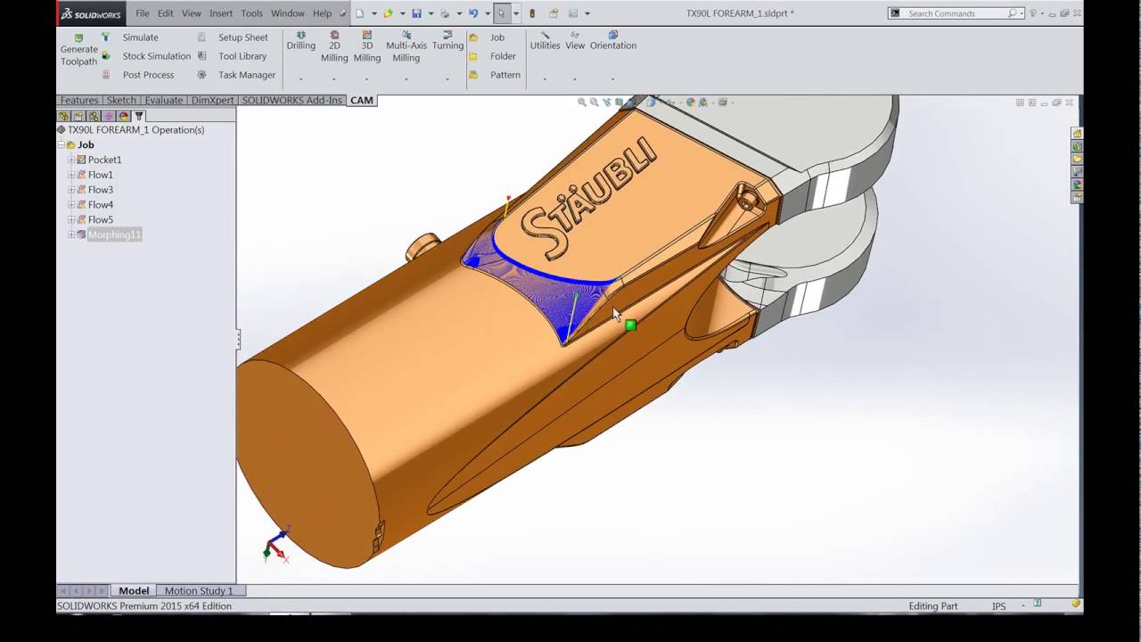Switch to the SOLIDWORKS Add-Ins tab

point(292,101)
